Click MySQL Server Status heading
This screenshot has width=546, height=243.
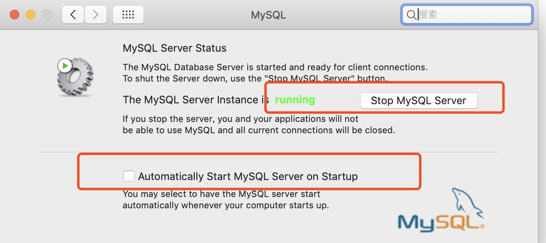[x=175, y=48]
